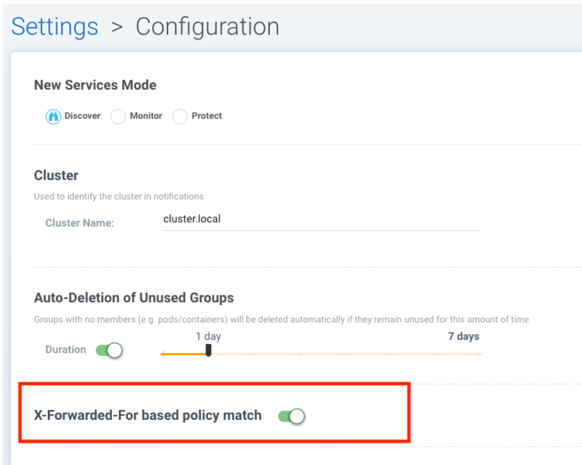
Task: Click the X-Forwarded-For based policy match label
Action: tap(148, 415)
